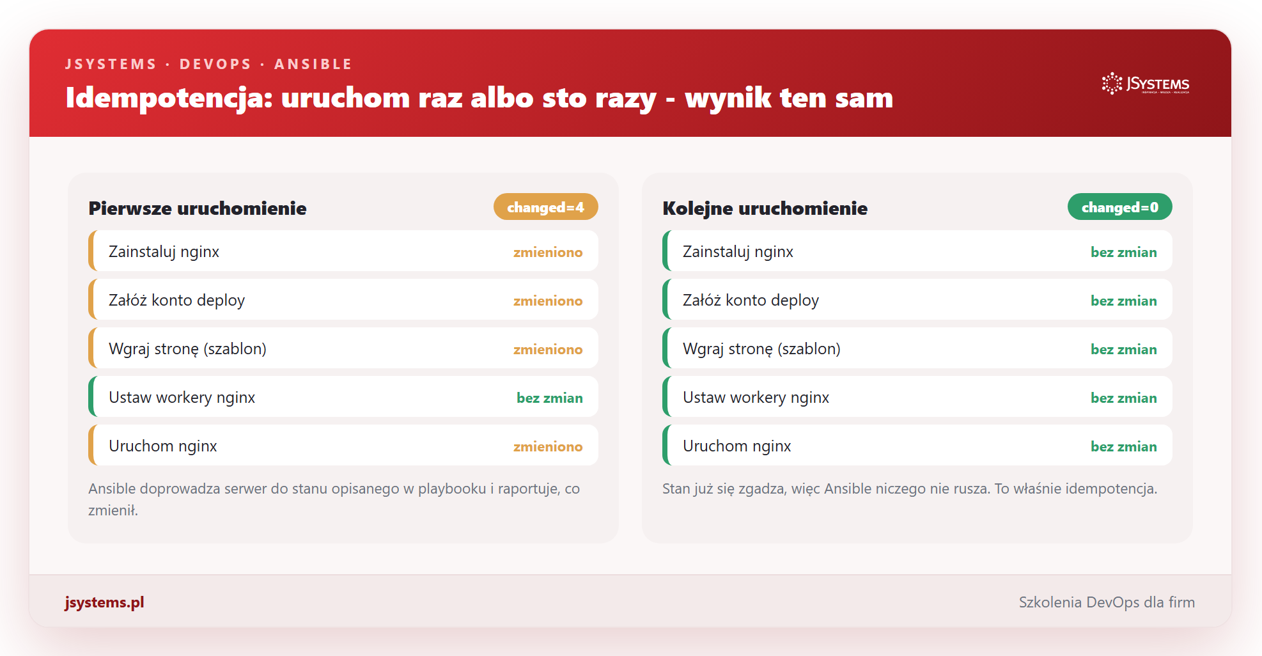The image size is (1262, 656).
Task: Click 'Wgraj stronę (szablon)' in Pierwsze uruchomienie
Action: point(187,349)
